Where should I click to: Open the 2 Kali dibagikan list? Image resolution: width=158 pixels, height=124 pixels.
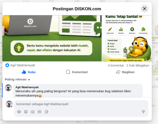(x=138, y=66)
